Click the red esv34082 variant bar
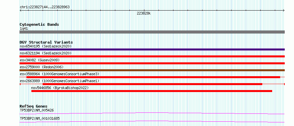This screenshot has width=294, height=126. (152, 63)
